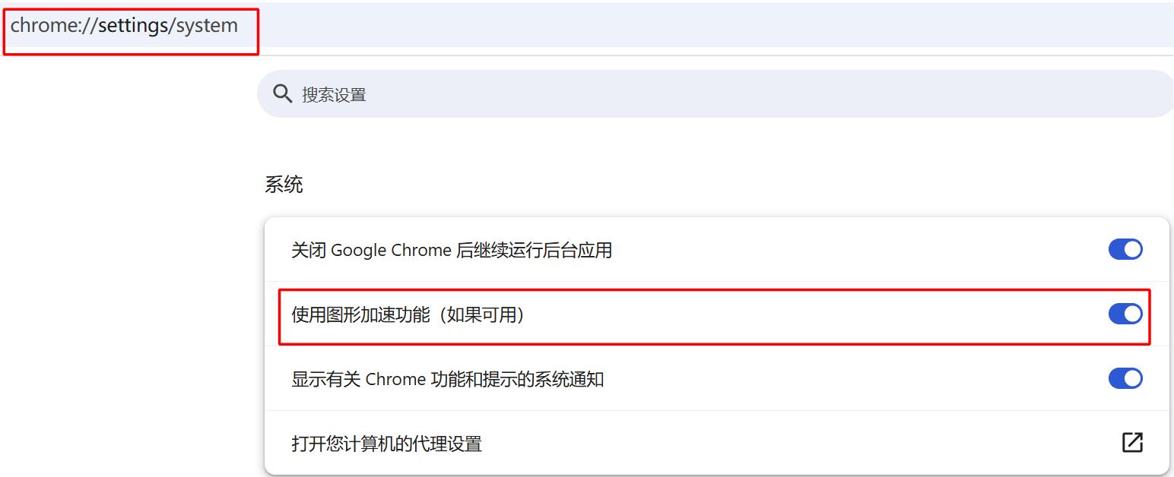Toggle Chrome 功能和提示 system notifications switch
The image size is (1174, 477).
[1125, 378]
